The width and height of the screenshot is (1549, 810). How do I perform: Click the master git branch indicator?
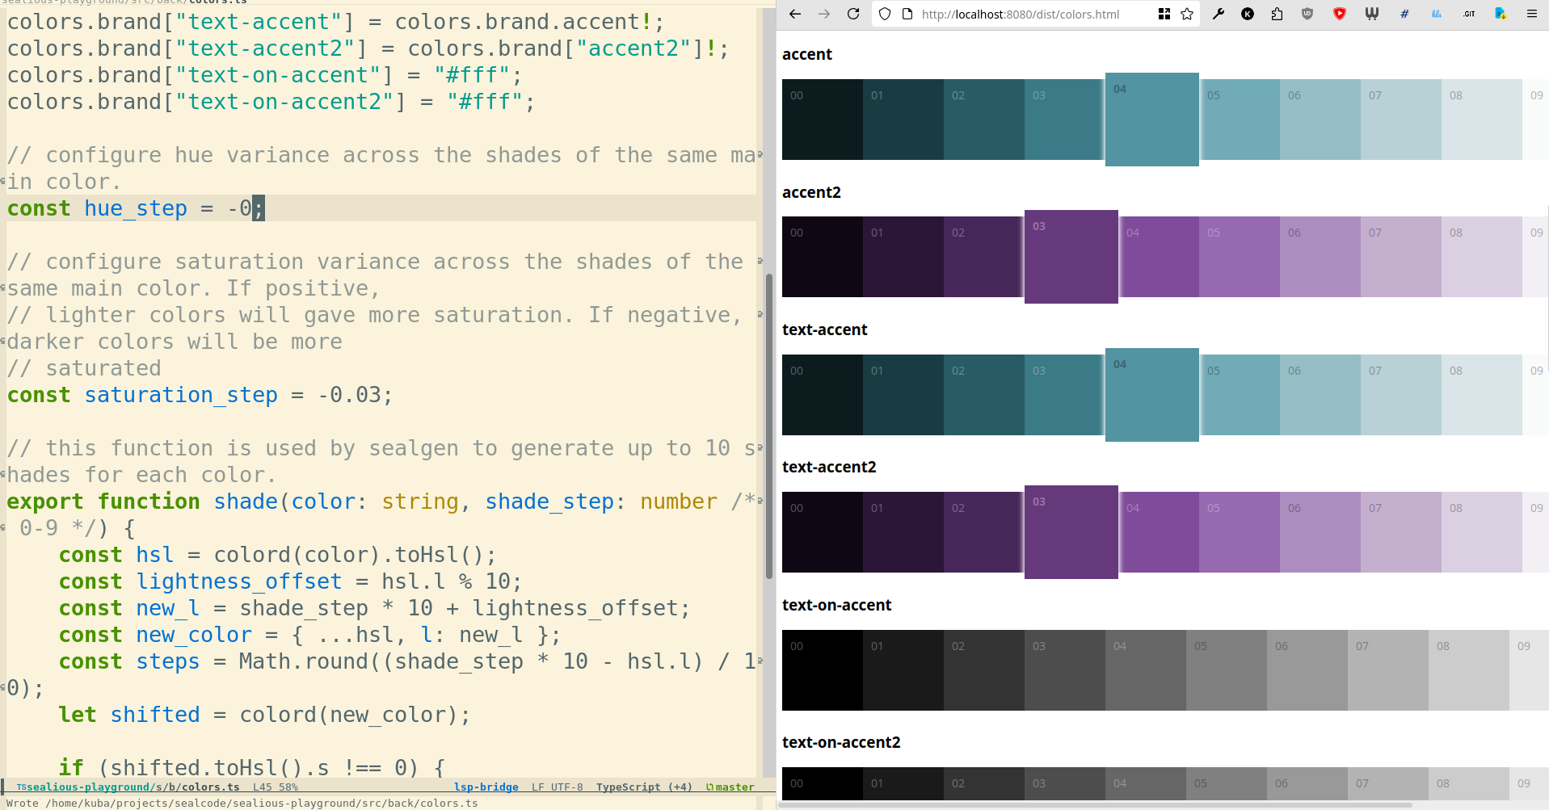[730, 787]
